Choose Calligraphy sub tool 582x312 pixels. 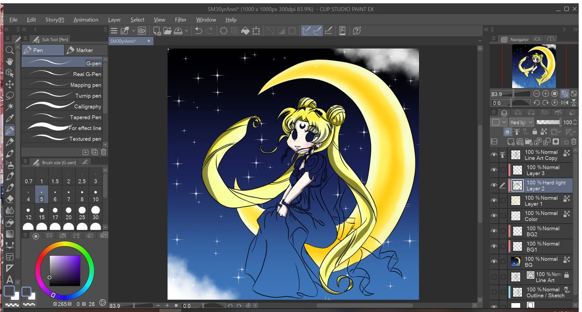click(62, 107)
